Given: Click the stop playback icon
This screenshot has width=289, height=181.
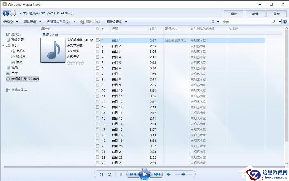Looking at the screenshot, I should (120, 174).
